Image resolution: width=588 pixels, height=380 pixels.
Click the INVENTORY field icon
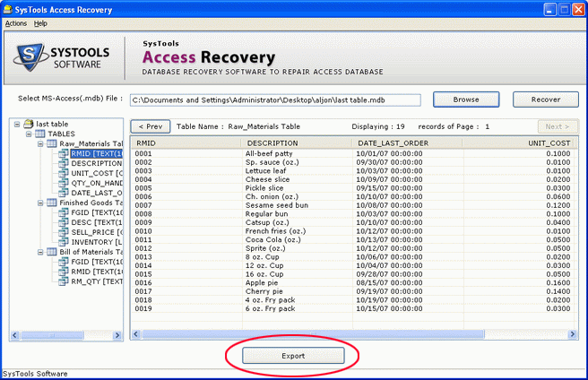pos(64,242)
